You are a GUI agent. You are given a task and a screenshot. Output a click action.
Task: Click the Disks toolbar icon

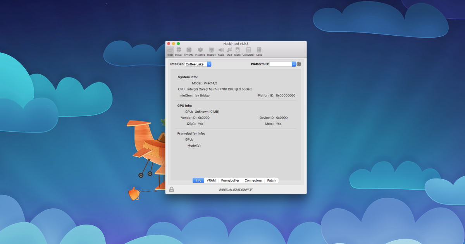pos(238,50)
